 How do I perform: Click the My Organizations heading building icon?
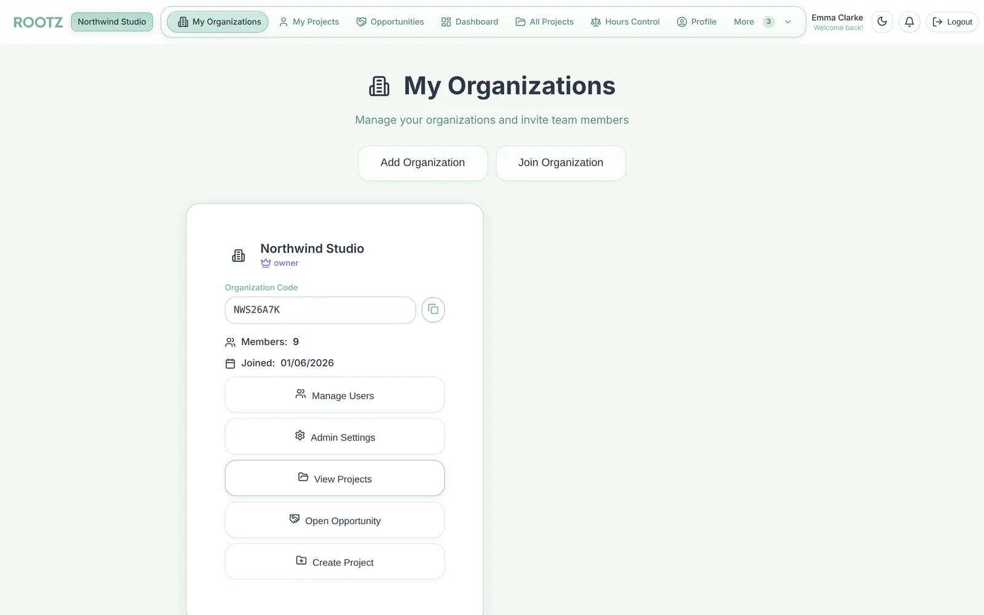(379, 86)
